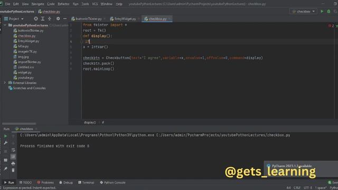This screenshot has height=190, width=338.
Task: Open the Debug tool window
Action: pos(65,183)
